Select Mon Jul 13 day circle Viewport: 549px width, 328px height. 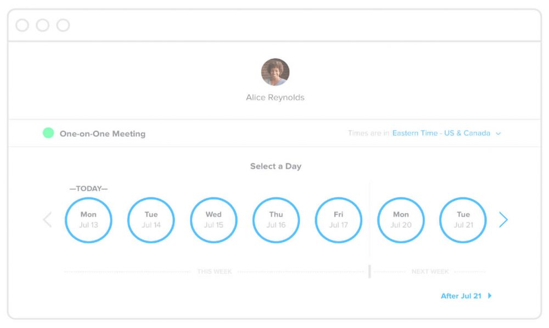88,220
